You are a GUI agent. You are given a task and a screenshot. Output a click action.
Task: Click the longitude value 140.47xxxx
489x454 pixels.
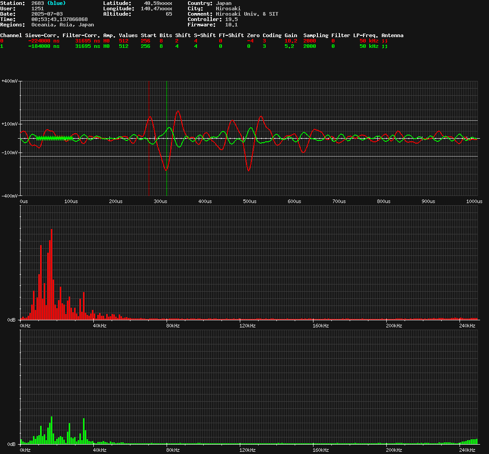click(x=156, y=8)
